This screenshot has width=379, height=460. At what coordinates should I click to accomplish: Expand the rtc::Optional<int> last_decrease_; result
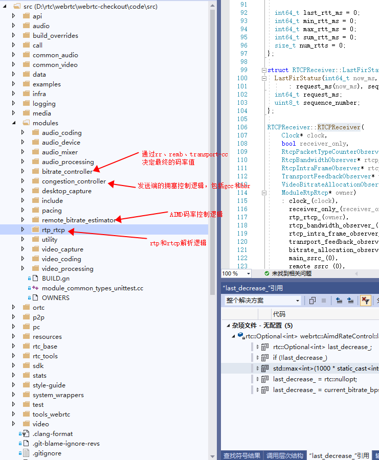click(257, 347)
